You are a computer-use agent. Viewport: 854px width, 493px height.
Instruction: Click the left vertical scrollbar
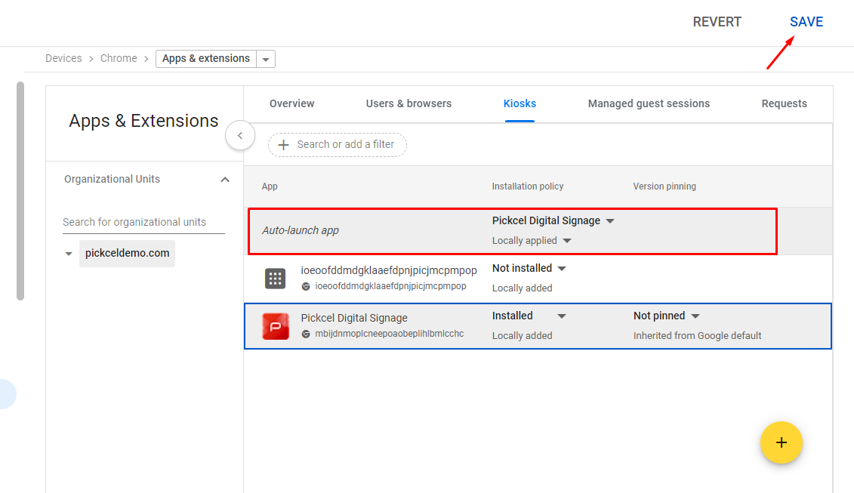click(x=20, y=191)
